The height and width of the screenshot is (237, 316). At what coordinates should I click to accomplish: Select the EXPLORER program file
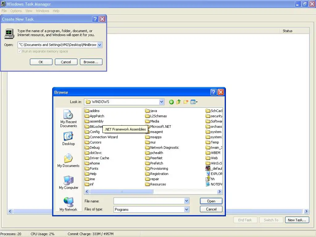[214, 174]
